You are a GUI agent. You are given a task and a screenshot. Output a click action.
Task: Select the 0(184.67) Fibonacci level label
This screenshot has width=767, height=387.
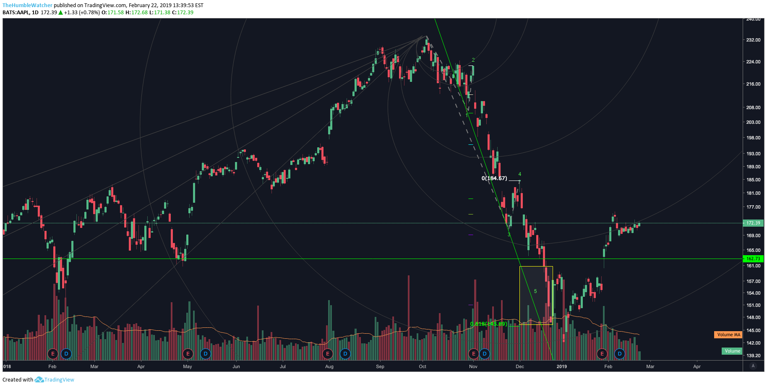click(x=494, y=178)
